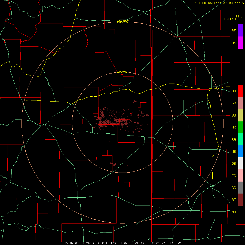Pick the dark green HR legend swatch
The height and width of the screenshot is (245, 245).
(240, 127)
